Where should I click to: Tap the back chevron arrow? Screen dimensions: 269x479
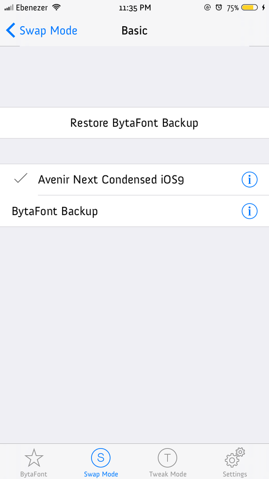tap(10, 30)
